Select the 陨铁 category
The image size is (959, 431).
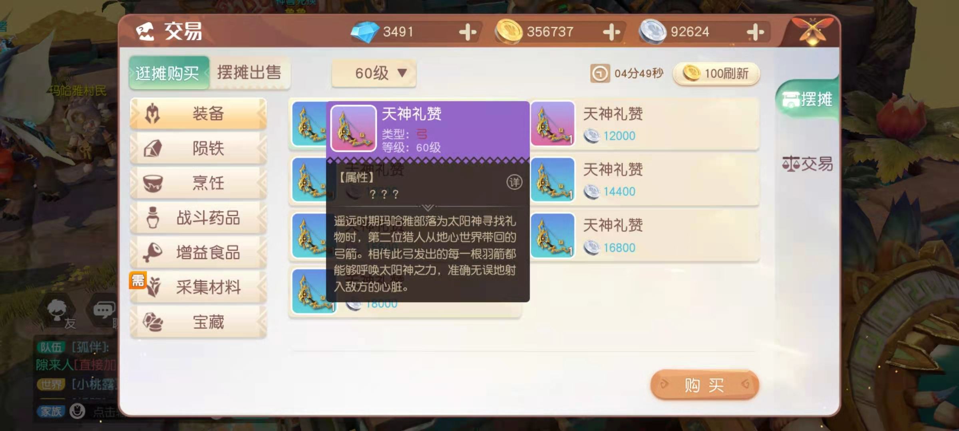pos(198,148)
